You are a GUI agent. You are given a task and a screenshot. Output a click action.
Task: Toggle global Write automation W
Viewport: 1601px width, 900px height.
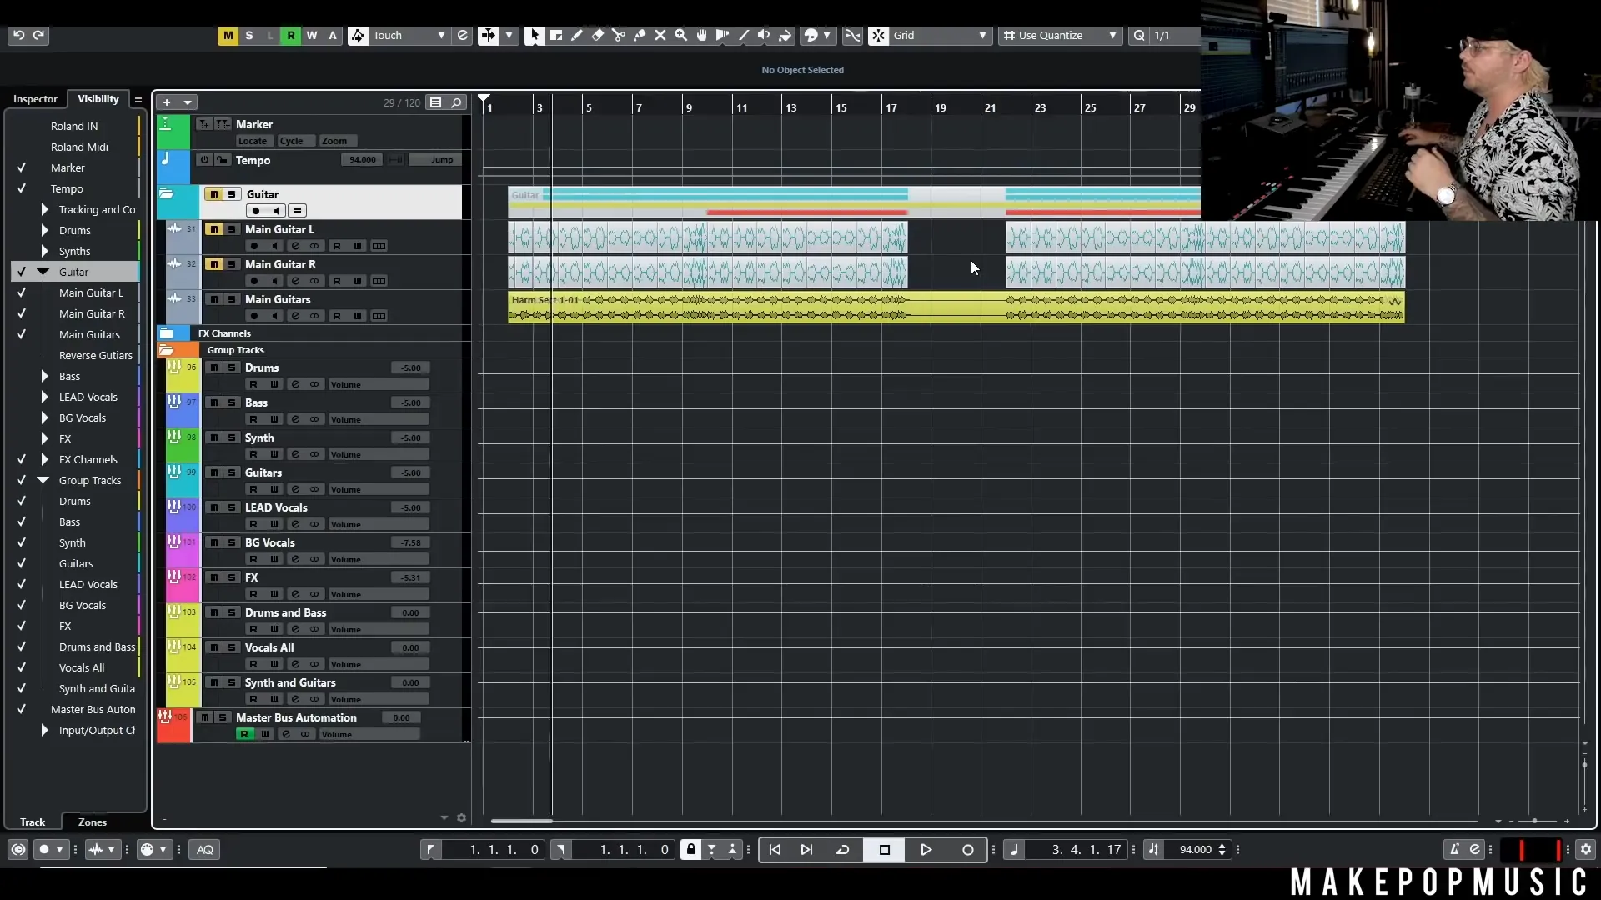(311, 35)
